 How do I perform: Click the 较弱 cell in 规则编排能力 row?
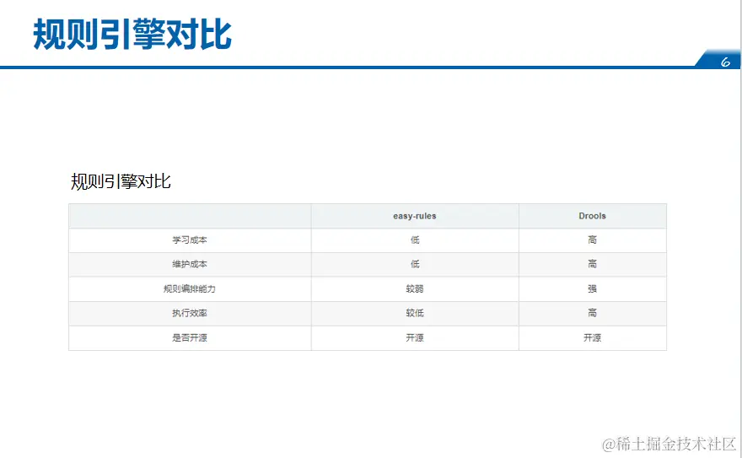pos(415,289)
